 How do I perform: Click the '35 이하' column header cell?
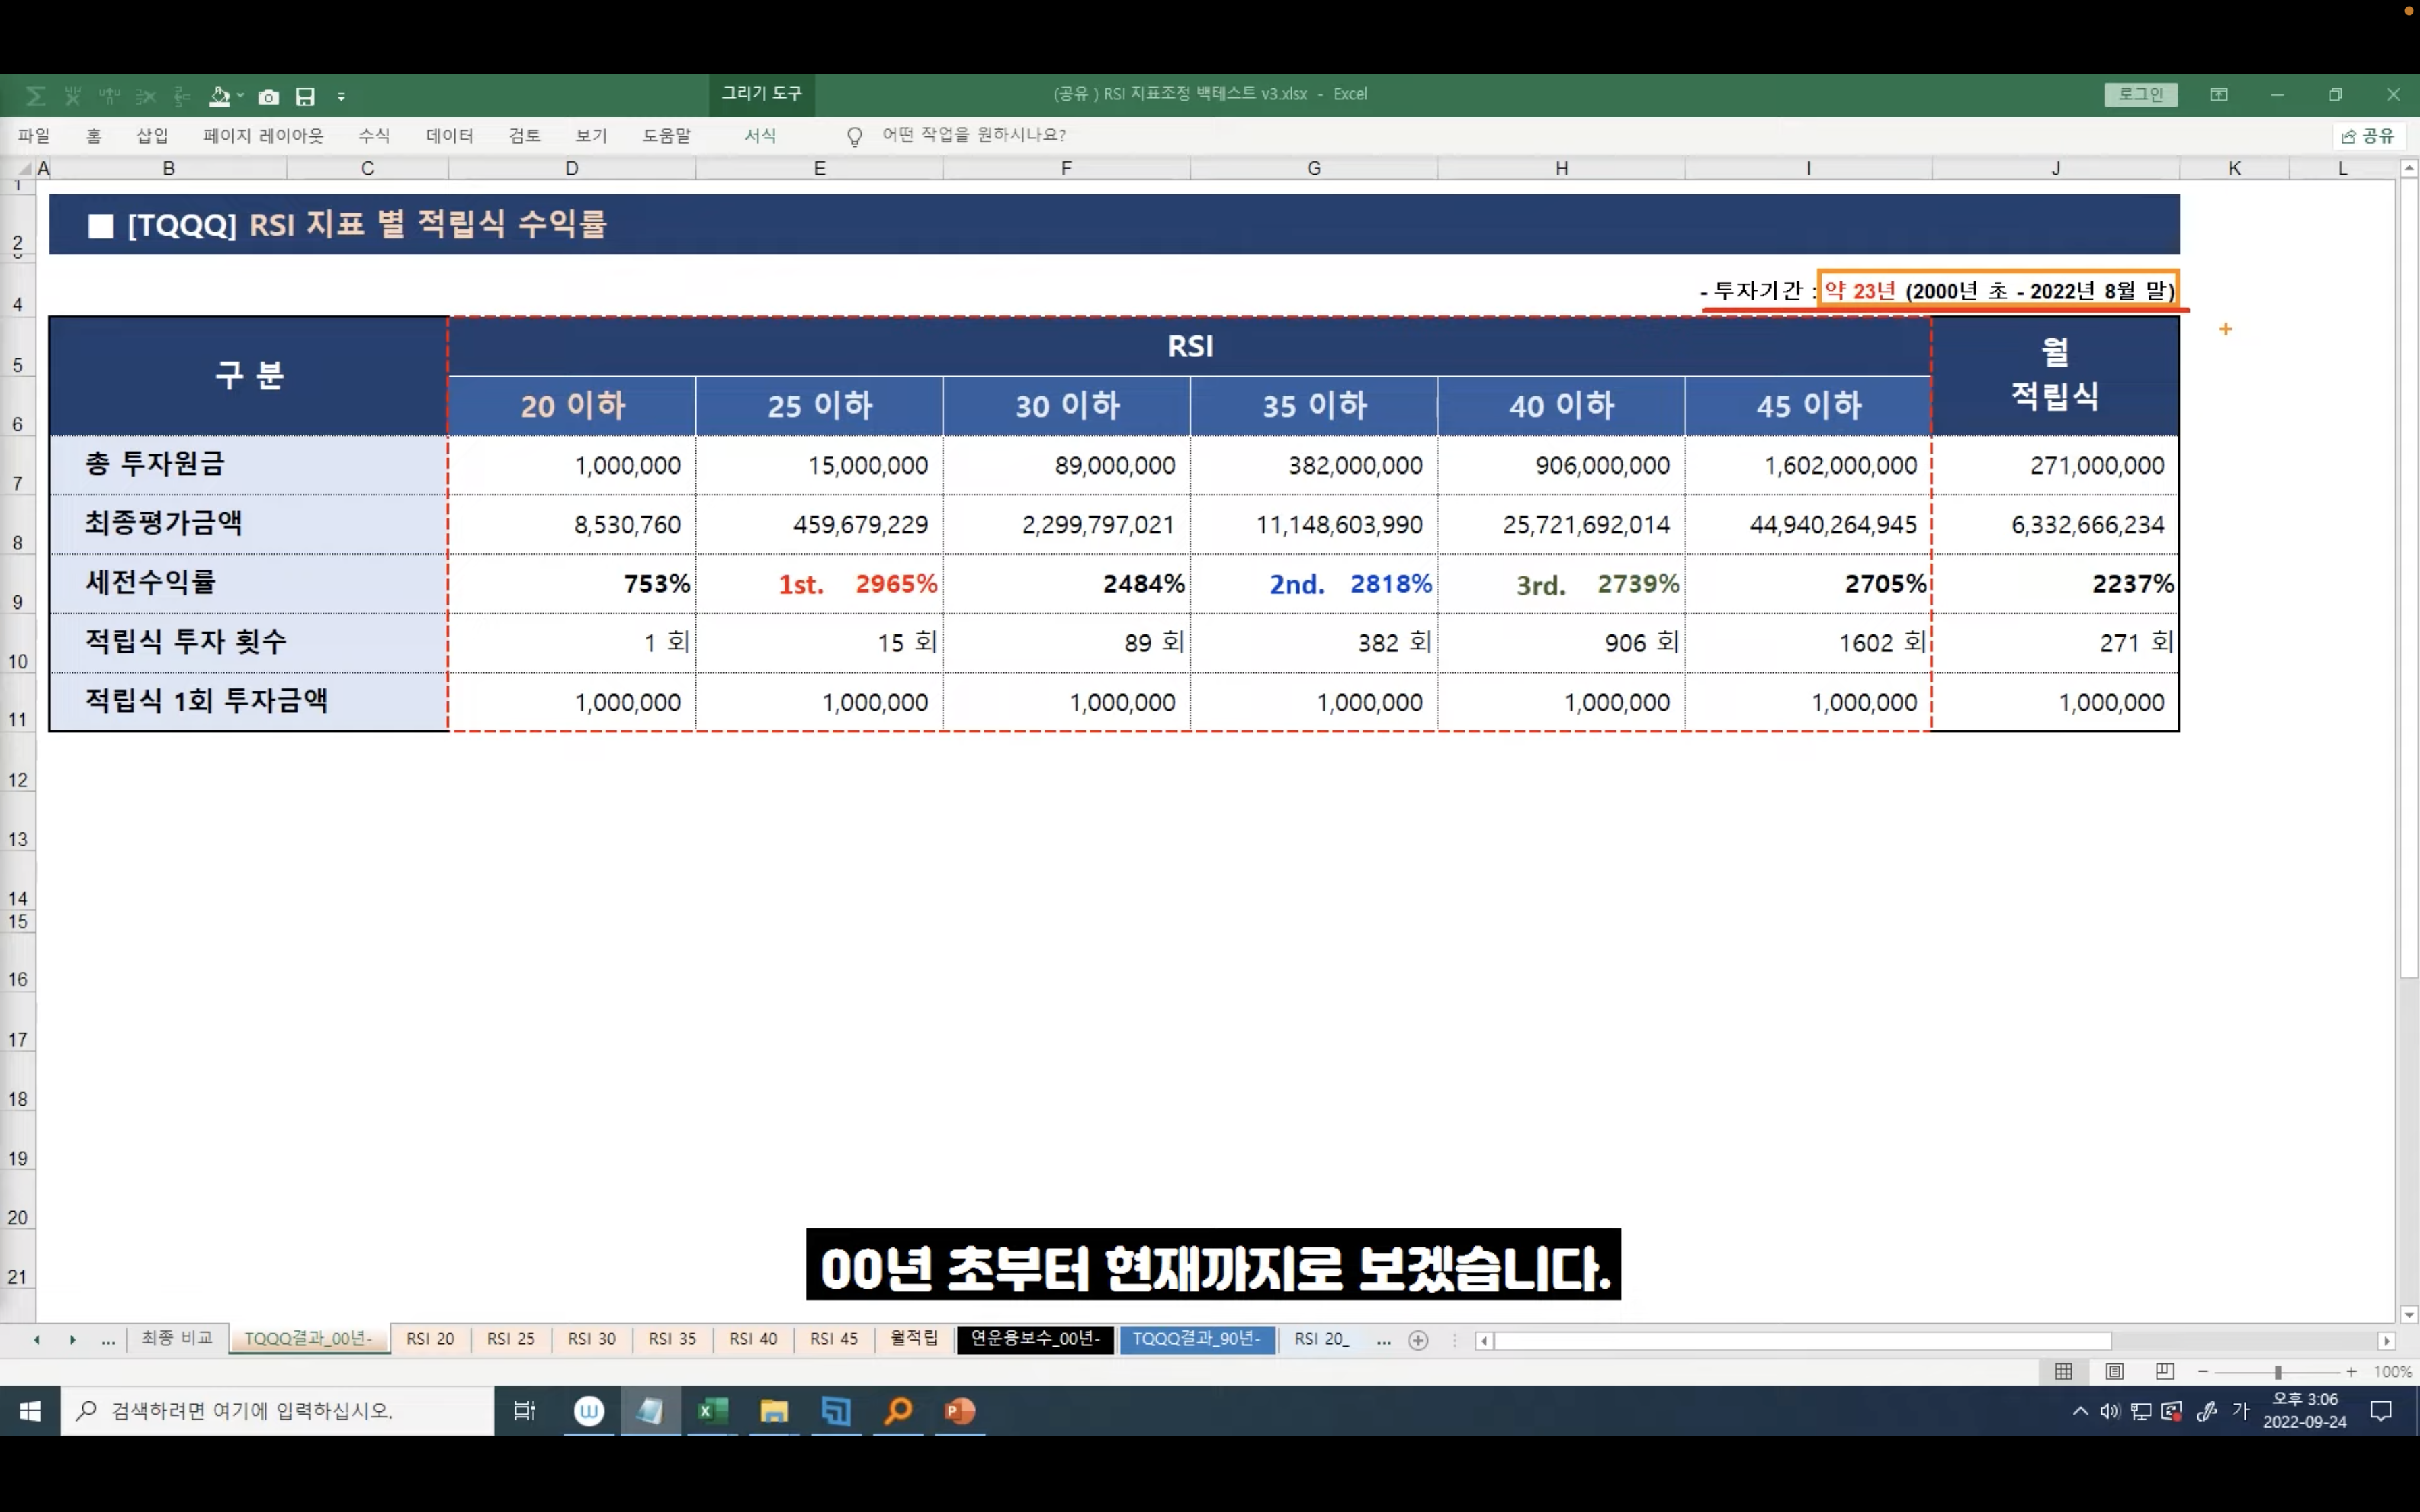1314,406
